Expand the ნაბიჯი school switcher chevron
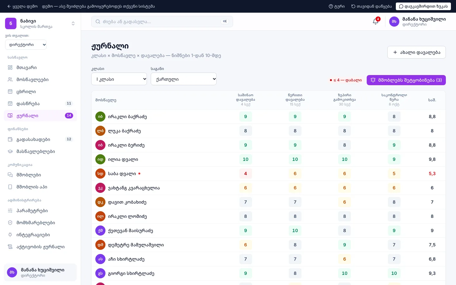Screen dimensions: 456x285 73,23
